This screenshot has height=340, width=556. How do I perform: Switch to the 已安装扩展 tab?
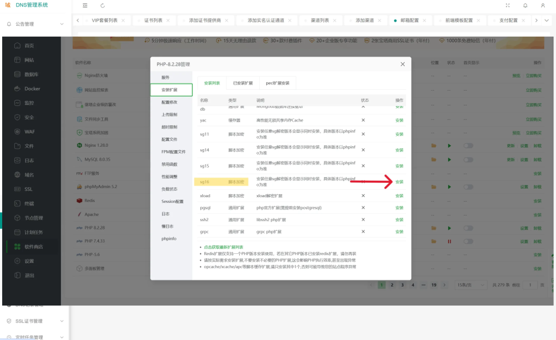pos(243,83)
